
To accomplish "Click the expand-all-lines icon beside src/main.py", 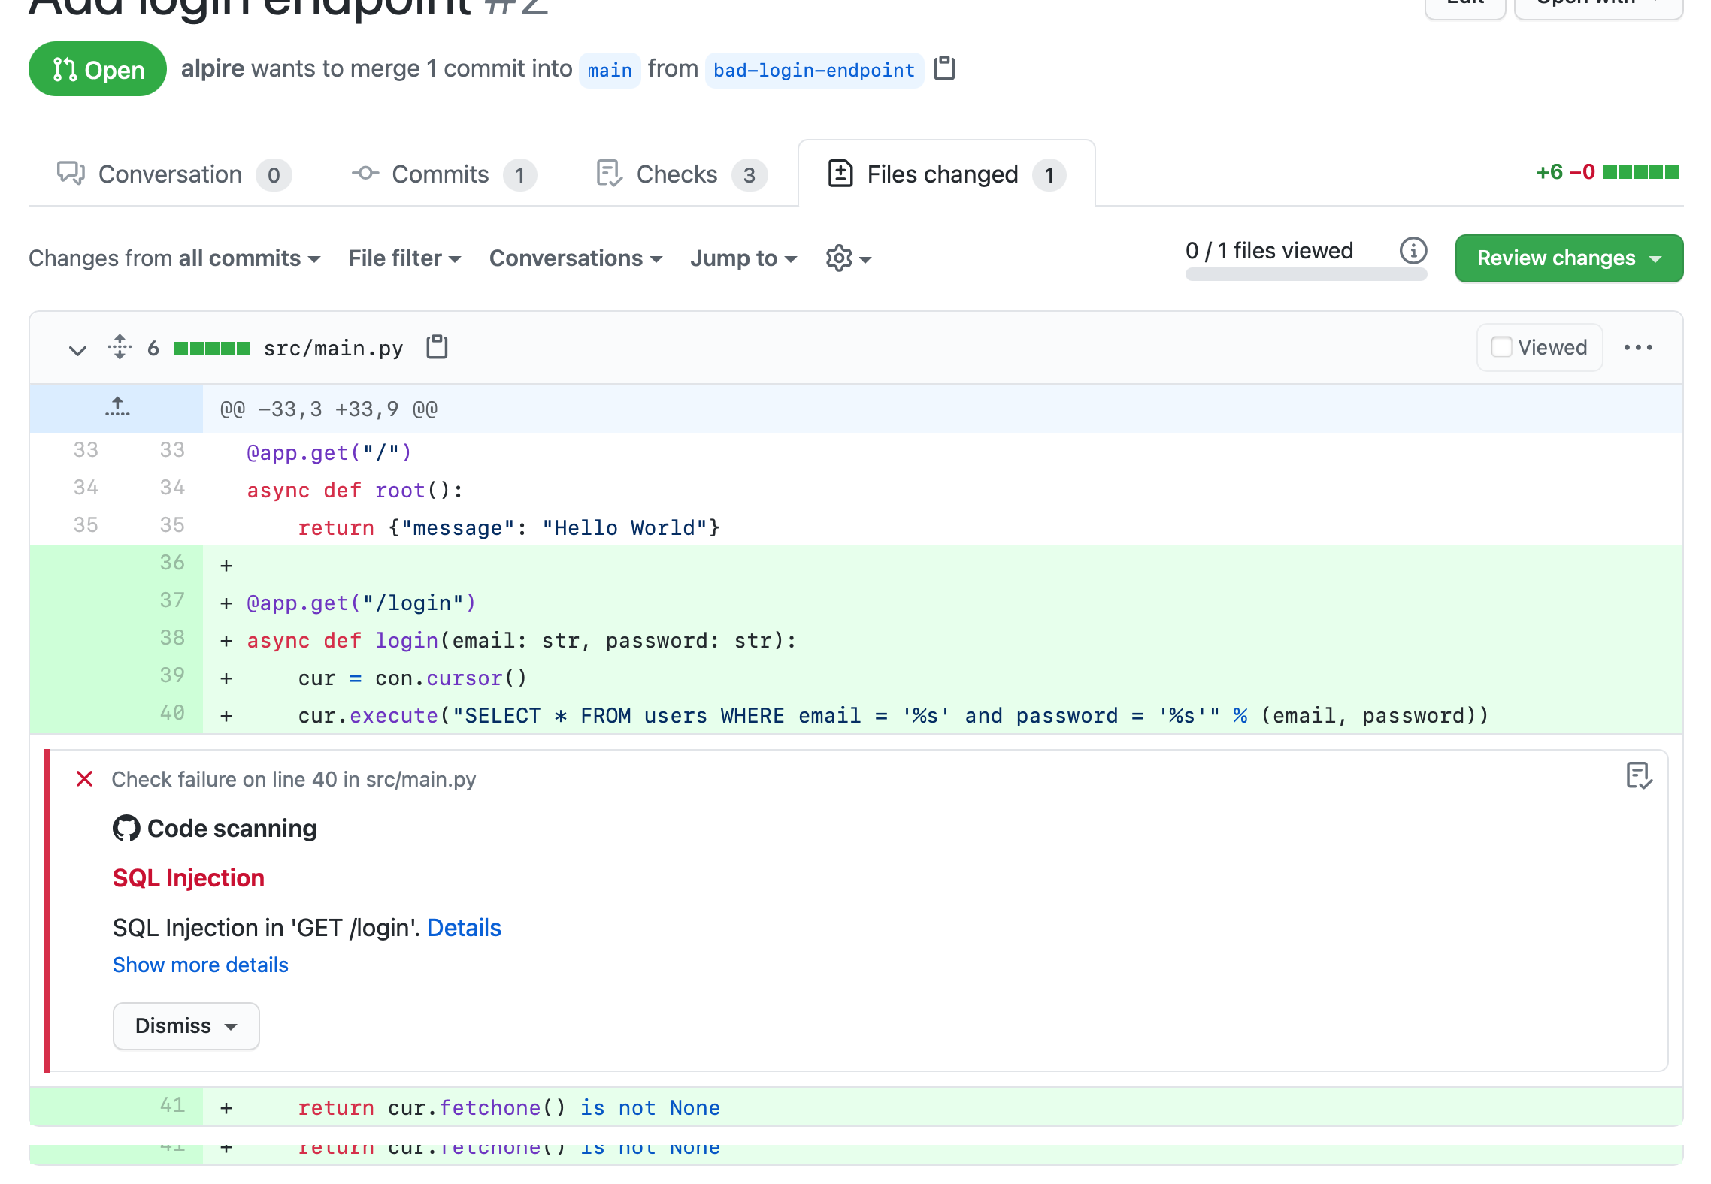I will pos(120,347).
